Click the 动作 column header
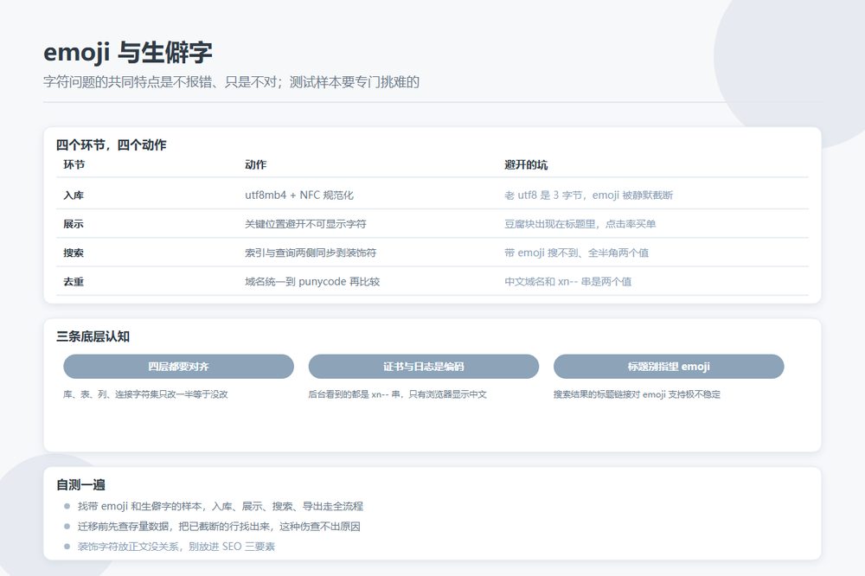 point(255,164)
